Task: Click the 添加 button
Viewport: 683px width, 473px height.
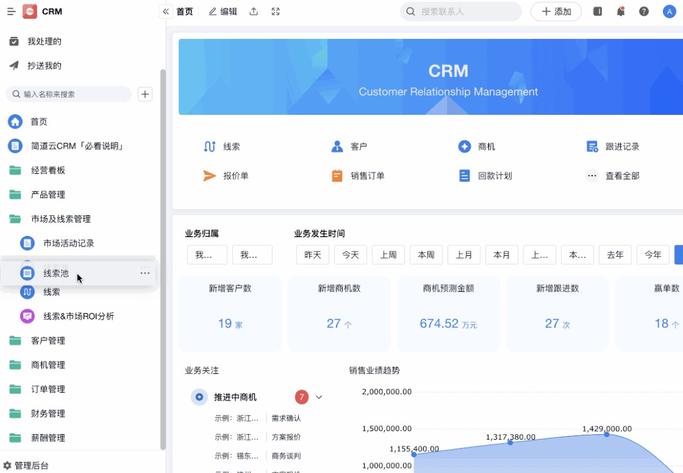Action: click(x=556, y=12)
